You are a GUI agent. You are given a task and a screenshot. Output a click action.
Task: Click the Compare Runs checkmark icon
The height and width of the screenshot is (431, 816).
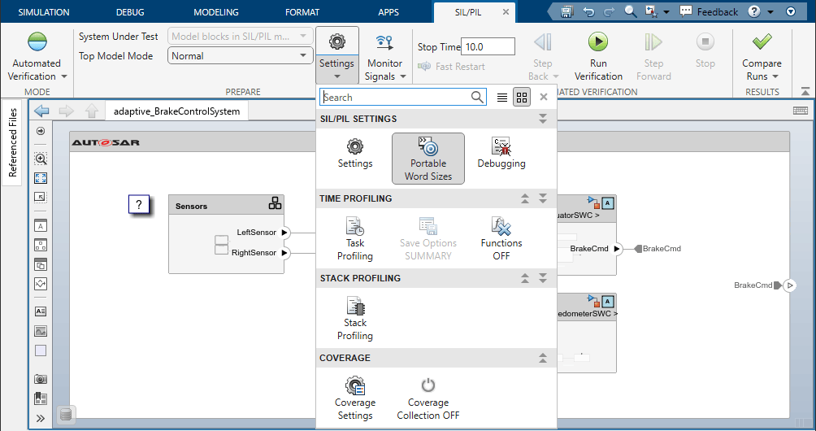pos(762,41)
